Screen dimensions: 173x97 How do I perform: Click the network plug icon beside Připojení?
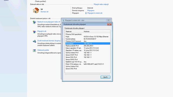point(86,13)
